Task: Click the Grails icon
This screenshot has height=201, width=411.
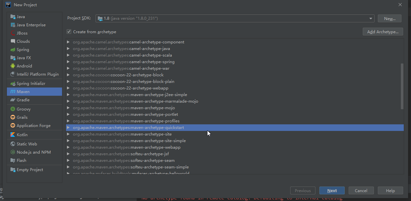Action: [x=13, y=117]
